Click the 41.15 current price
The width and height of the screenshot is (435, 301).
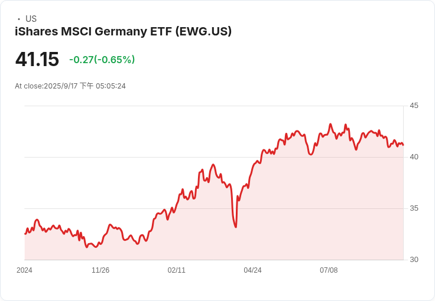point(37,59)
